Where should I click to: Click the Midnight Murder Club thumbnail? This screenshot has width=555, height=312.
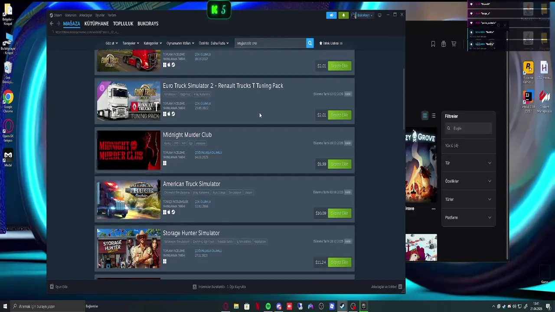tap(129, 150)
